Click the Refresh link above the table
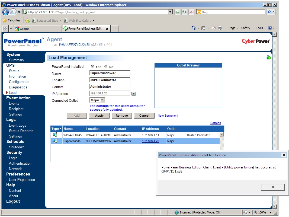The image size is (289, 217). [x=216, y=123]
